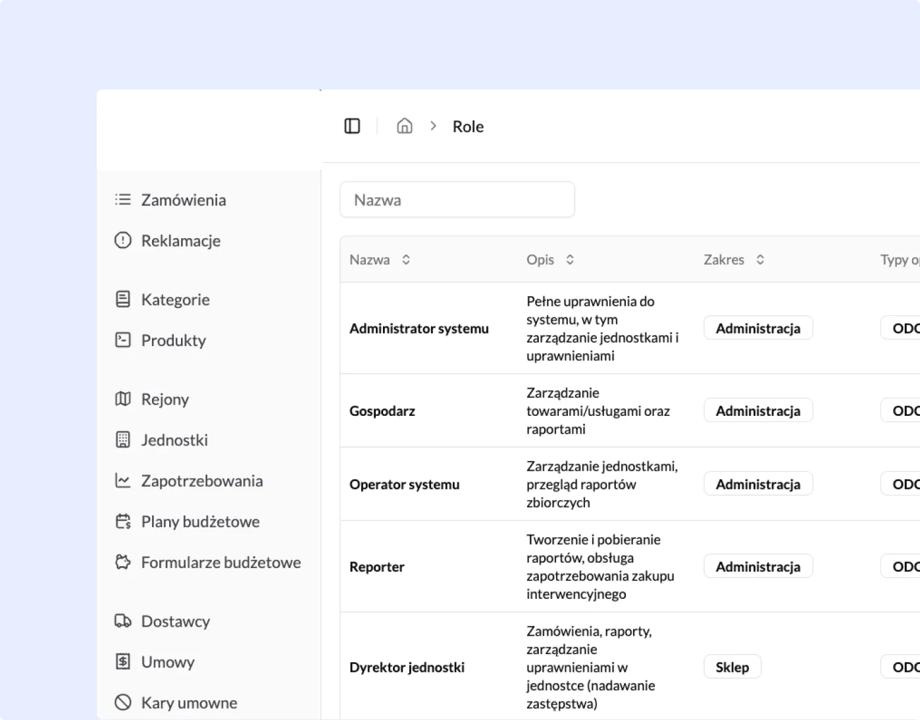Open Plany budżetowe section
Viewport: 920px width, 720px height.
[201, 521]
